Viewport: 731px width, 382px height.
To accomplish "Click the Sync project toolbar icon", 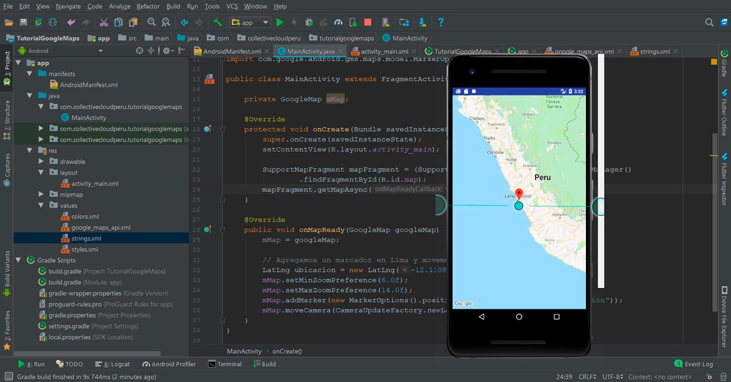I will pos(39,22).
